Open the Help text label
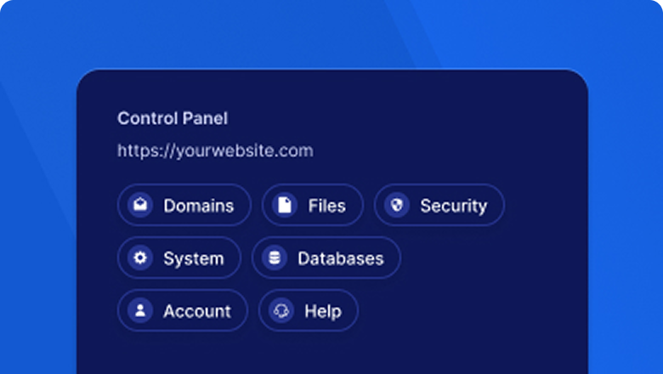 click(322, 311)
